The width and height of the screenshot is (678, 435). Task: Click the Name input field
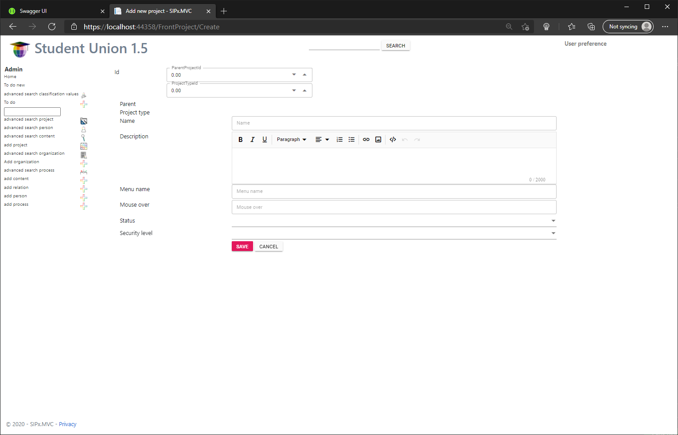(x=394, y=123)
